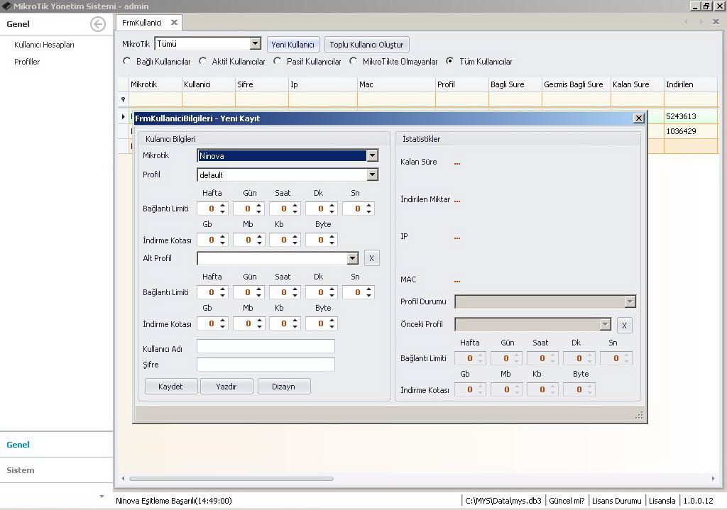Click the Mikrotik column filter cell
The image size is (727, 510).
pyautogui.click(x=155, y=99)
